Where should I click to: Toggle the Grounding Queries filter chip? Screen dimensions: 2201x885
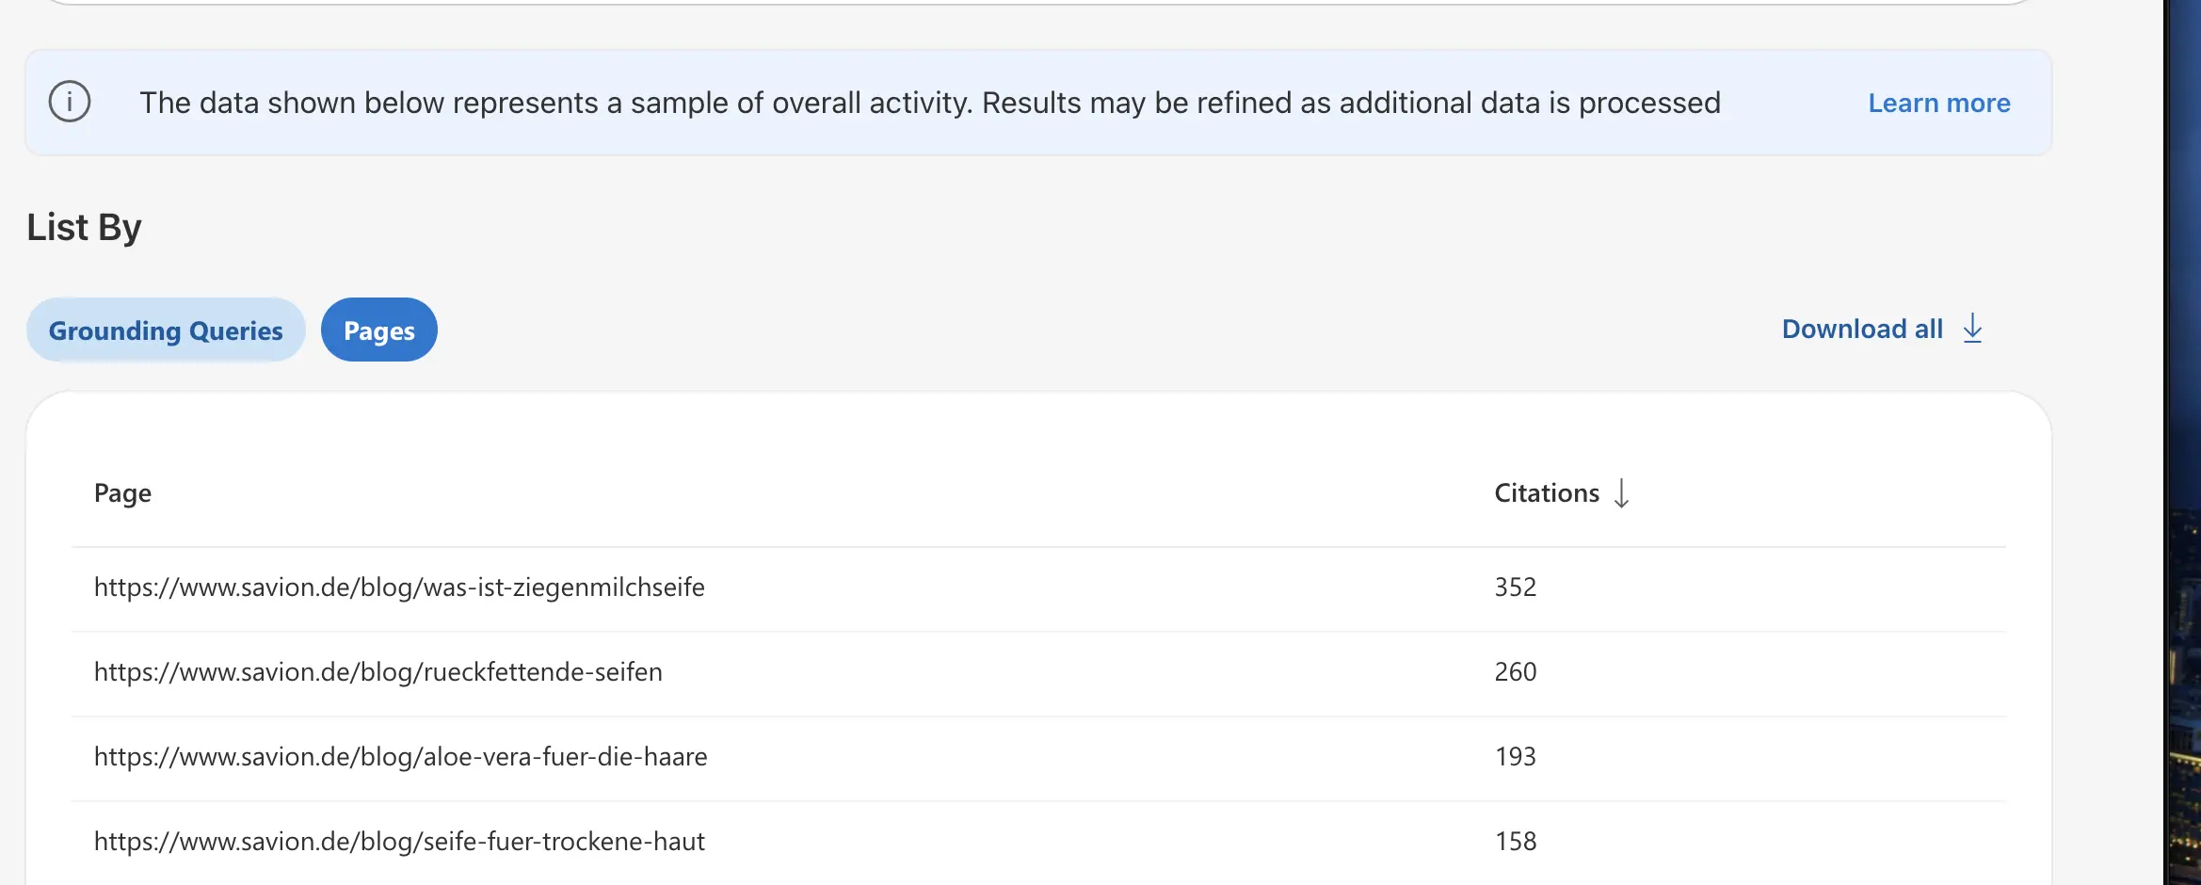(166, 330)
